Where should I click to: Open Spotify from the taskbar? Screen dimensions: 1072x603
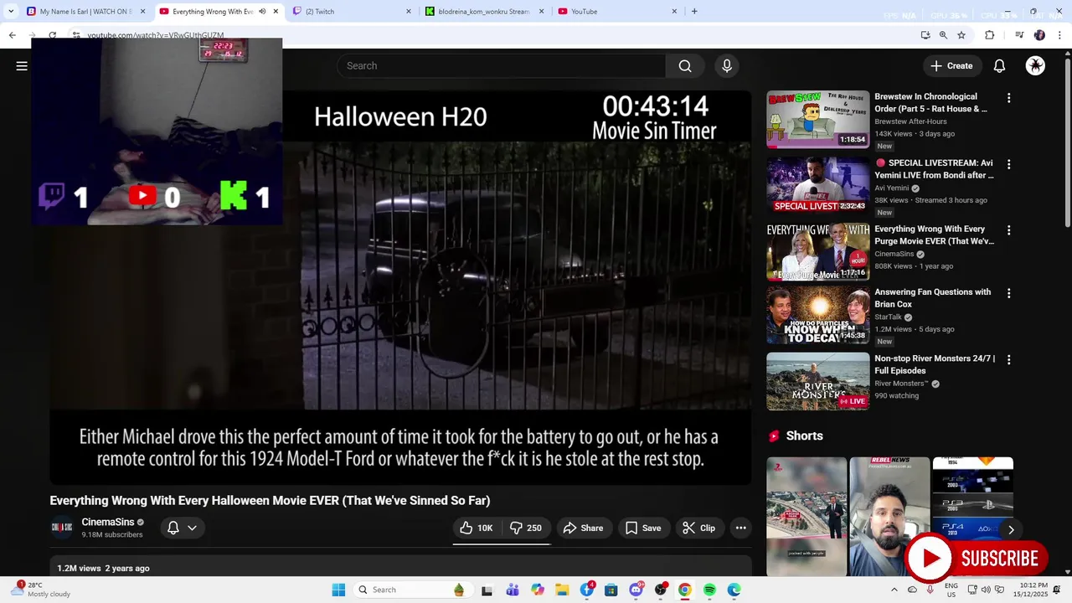tap(709, 590)
